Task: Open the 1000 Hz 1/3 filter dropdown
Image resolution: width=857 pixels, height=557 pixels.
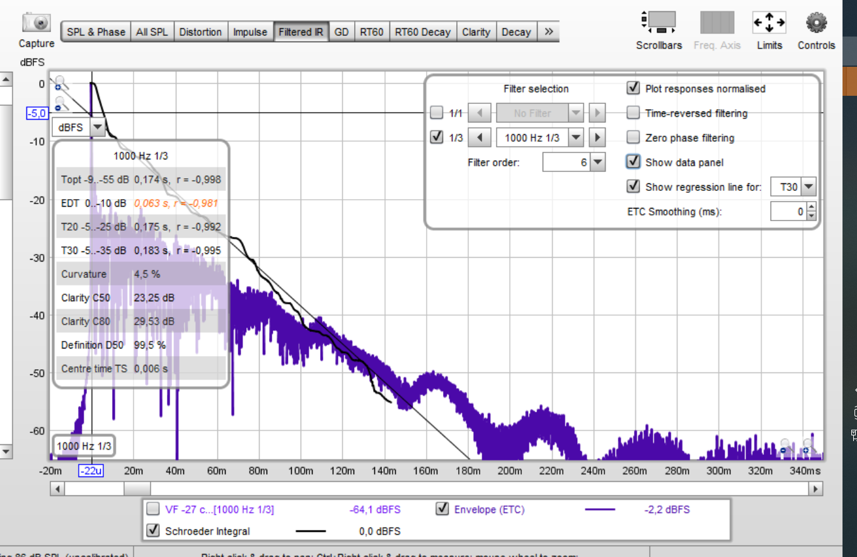Action: coord(576,137)
